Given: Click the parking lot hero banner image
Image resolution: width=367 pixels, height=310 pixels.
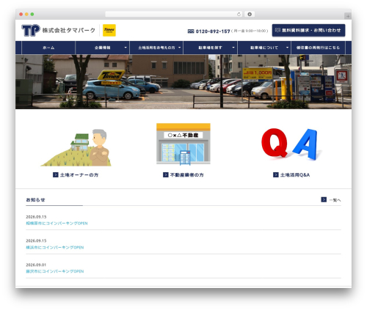Looking at the screenshot, I should point(183,81).
